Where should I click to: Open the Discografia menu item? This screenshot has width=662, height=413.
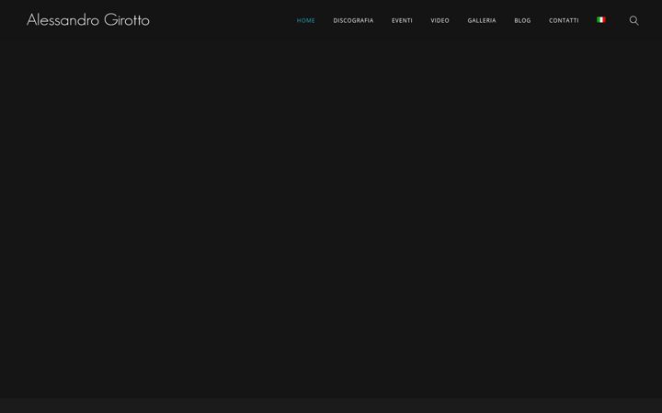[x=353, y=20]
